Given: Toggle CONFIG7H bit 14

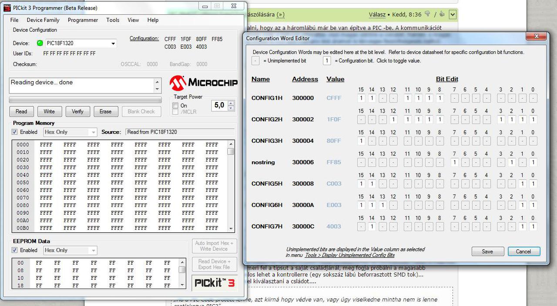Looking at the screenshot, I should click(372, 226).
